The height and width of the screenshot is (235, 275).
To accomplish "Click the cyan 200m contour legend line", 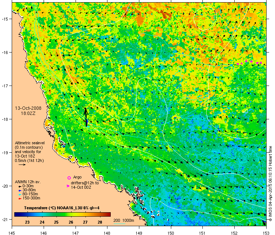I will coord(120,224).
